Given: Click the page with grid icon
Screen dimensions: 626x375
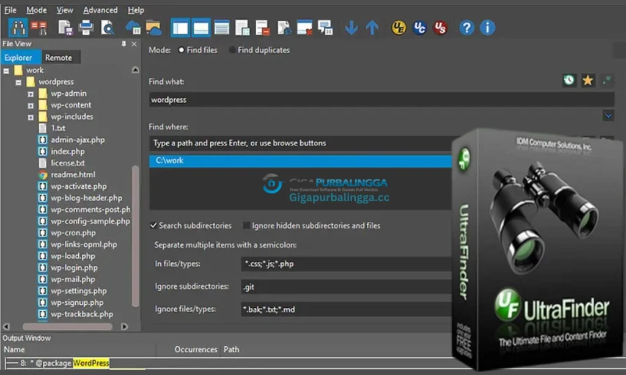Looking at the screenshot, I should 242,27.
